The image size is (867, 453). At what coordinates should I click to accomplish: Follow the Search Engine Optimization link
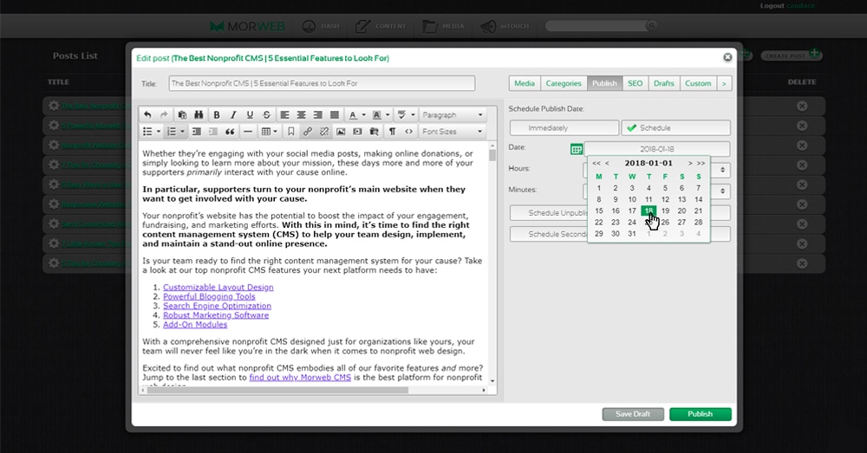tap(217, 306)
